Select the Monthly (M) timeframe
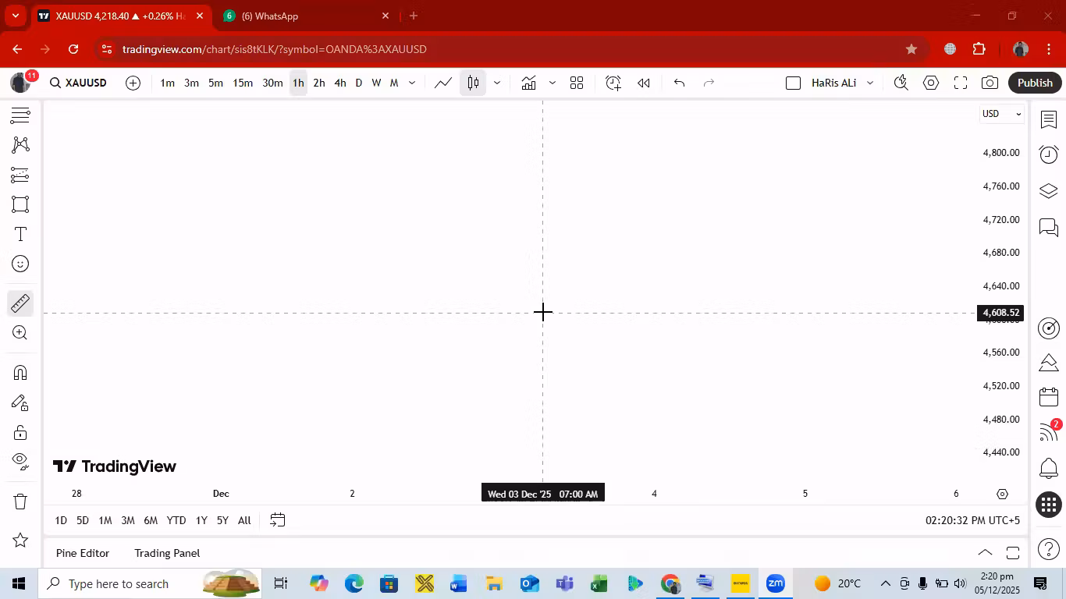This screenshot has width=1066, height=599. click(x=394, y=83)
